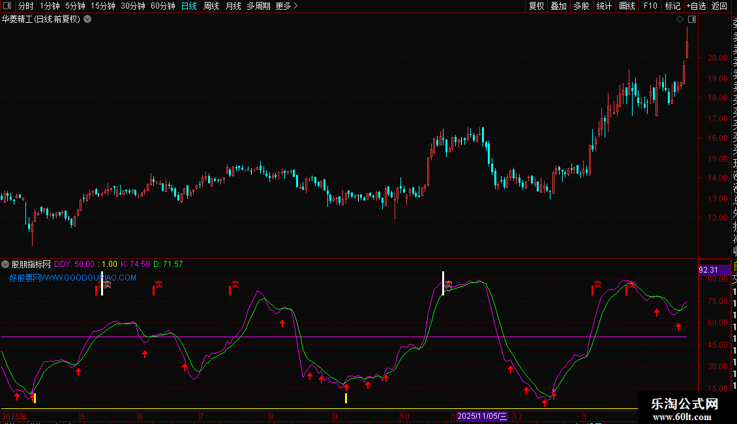
Task: Open the 好股票网WWW.GOODGUPIAO.COM link
Action: (73, 278)
